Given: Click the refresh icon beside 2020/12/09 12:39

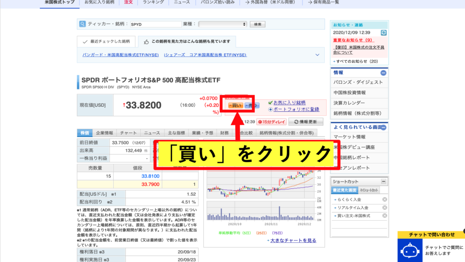Looking at the screenshot, I should tap(383, 33).
